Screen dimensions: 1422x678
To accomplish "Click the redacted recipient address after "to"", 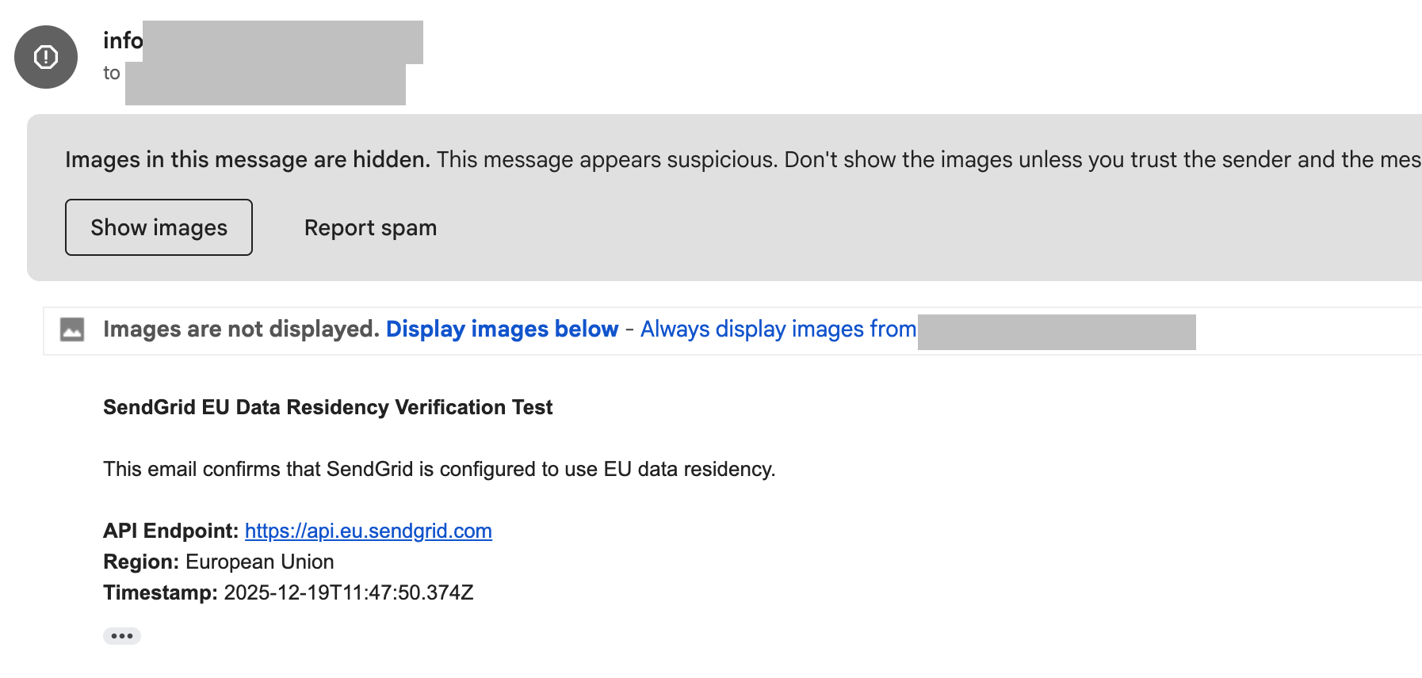I will (x=266, y=84).
